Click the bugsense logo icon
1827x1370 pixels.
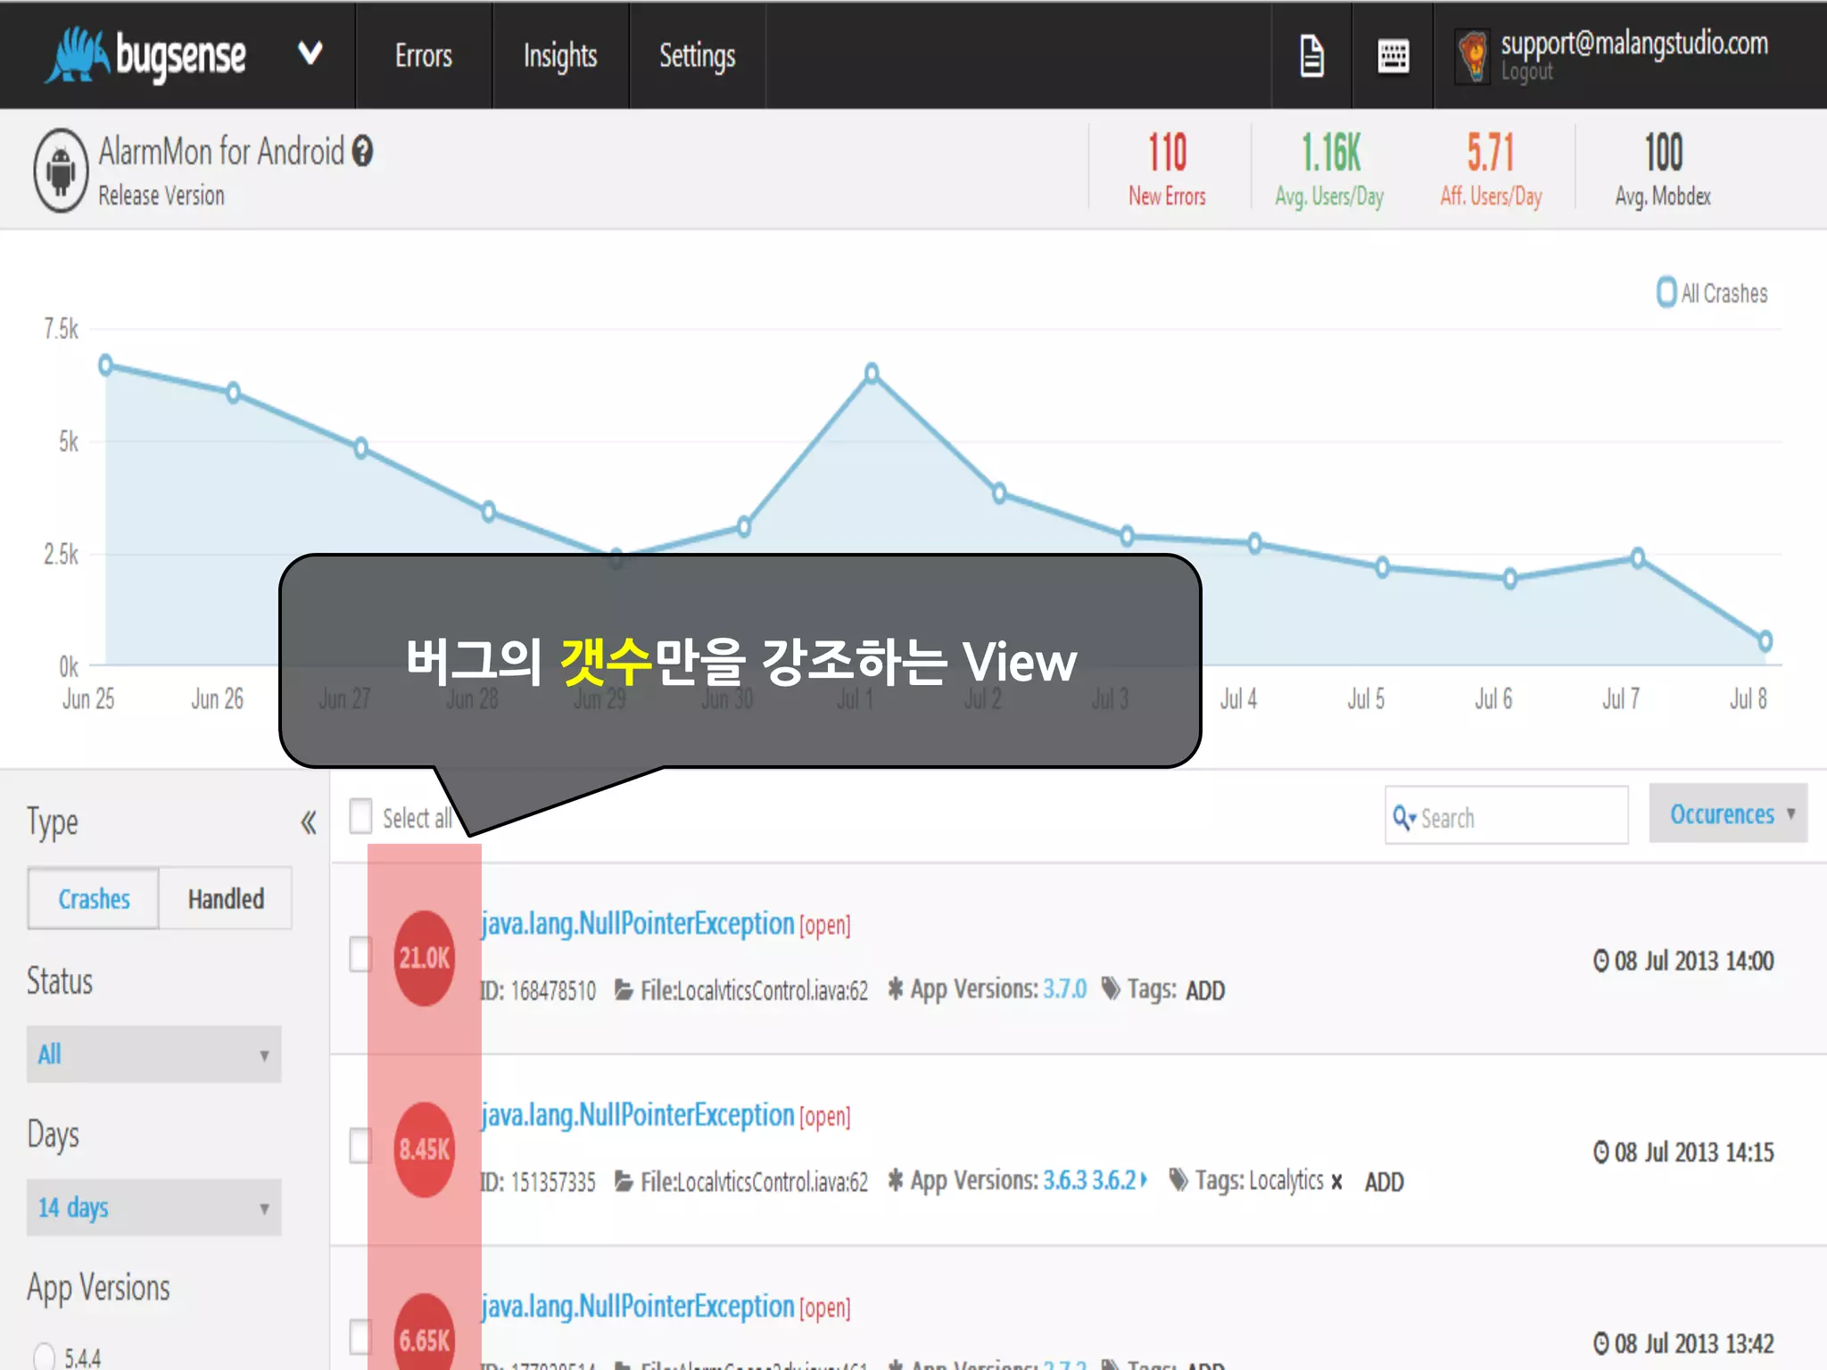coord(79,55)
